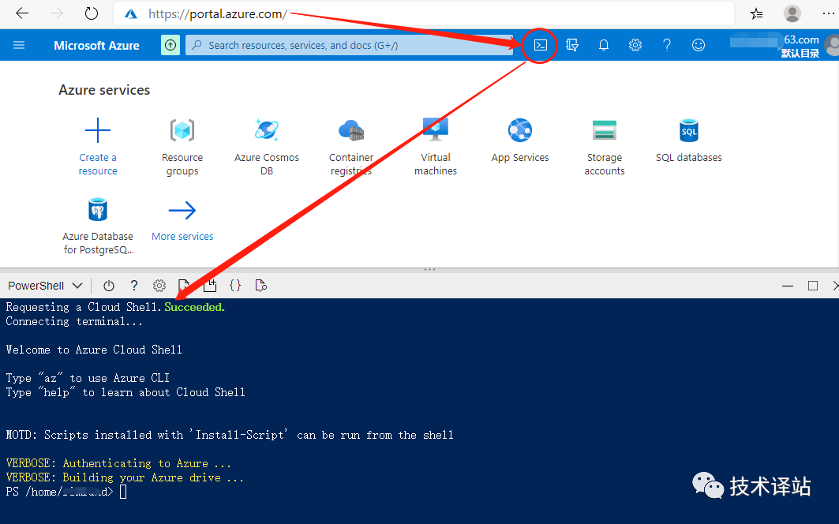
Task: Click the browser back arrow
Action: pyautogui.click(x=22, y=13)
